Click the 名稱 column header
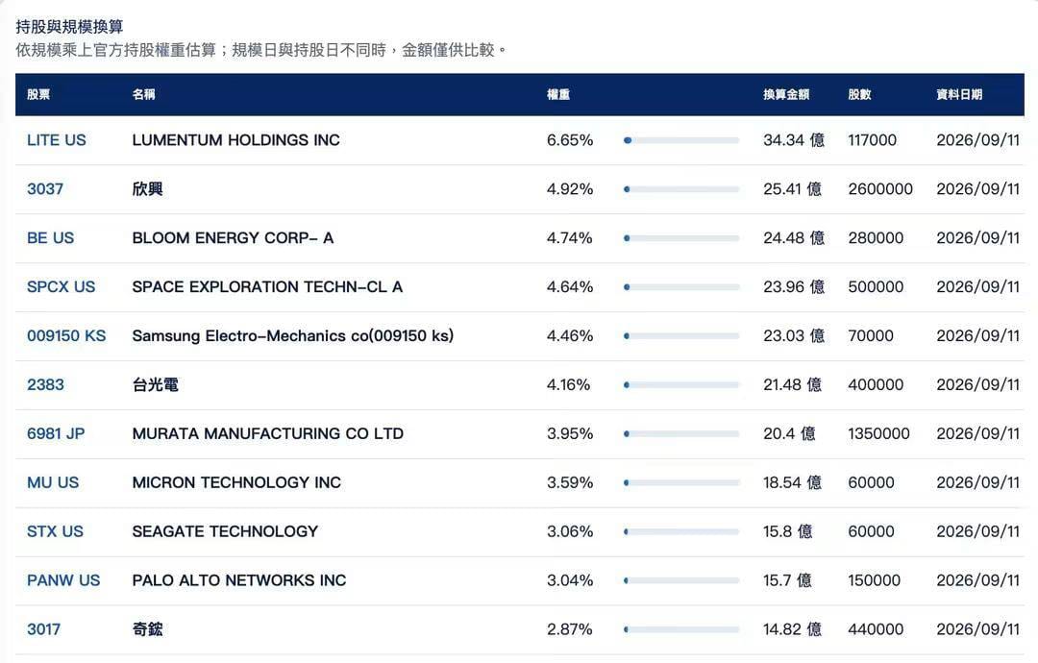Screen dimensions: 1038x663 click(x=143, y=94)
